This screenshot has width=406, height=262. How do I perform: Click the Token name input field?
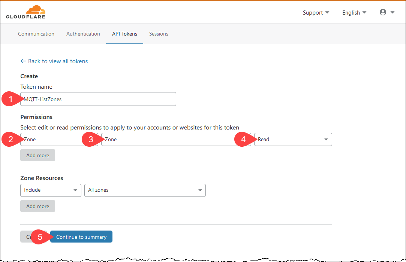(x=98, y=99)
